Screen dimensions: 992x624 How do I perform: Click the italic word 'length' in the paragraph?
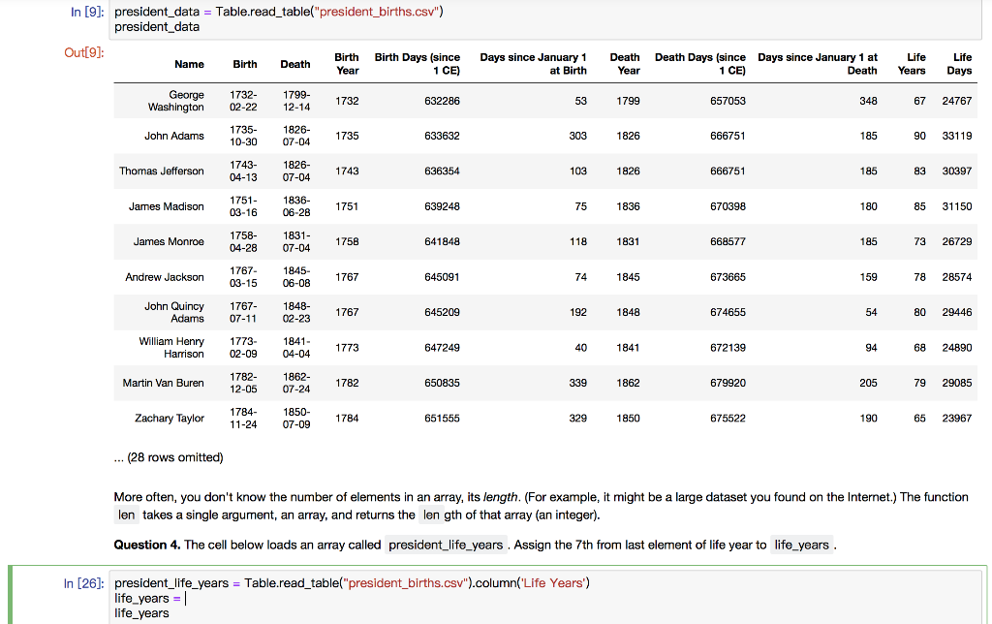pyautogui.click(x=501, y=497)
